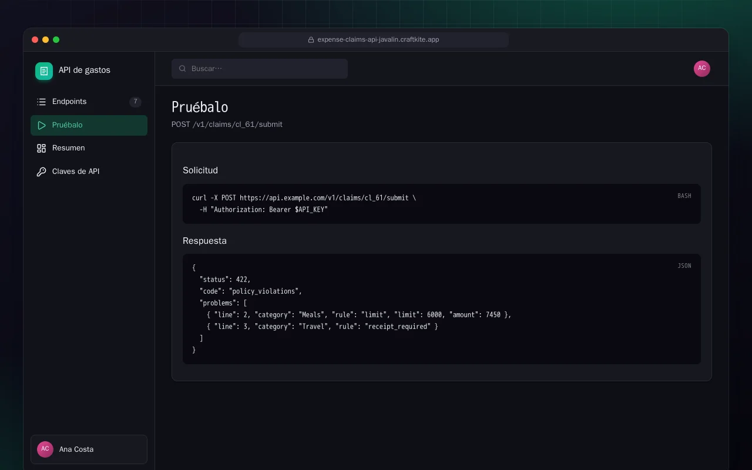The height and width of the screenshot is (470, 752).
Task: Click the green macOS zoom window button
Action: click(x=56, y=40)
